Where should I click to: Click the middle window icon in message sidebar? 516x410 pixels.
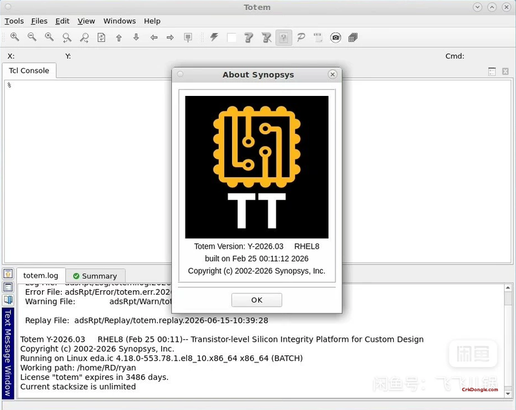(x=8, y=287)
